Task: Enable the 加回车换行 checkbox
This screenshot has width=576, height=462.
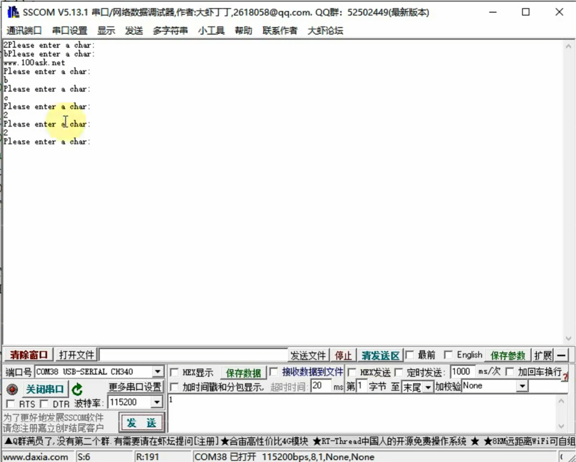Action: click(510, 372)
